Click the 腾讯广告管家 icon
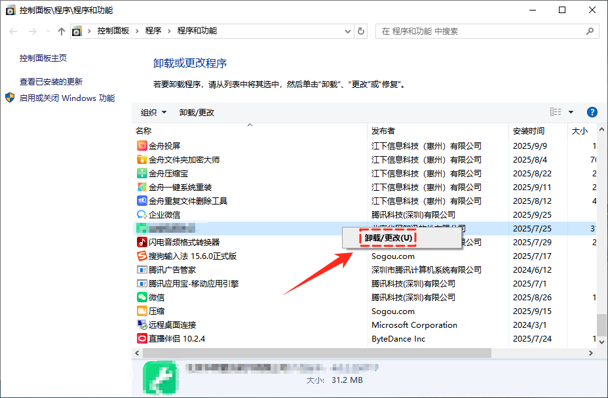This screenshot has height=398, width=608. tap(142, 269)
